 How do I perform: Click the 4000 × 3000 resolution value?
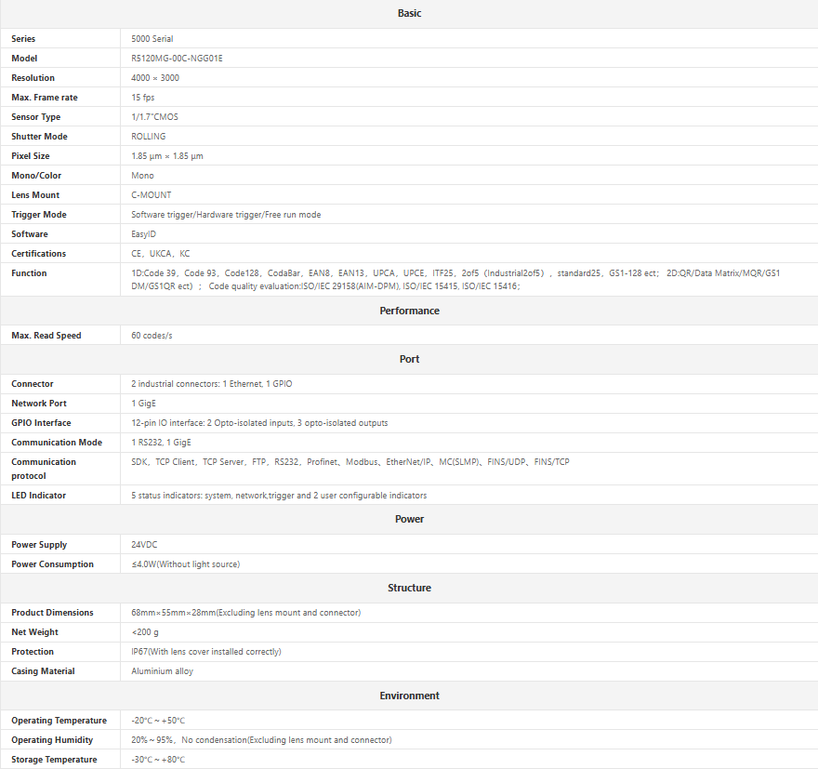pos(155,78)
